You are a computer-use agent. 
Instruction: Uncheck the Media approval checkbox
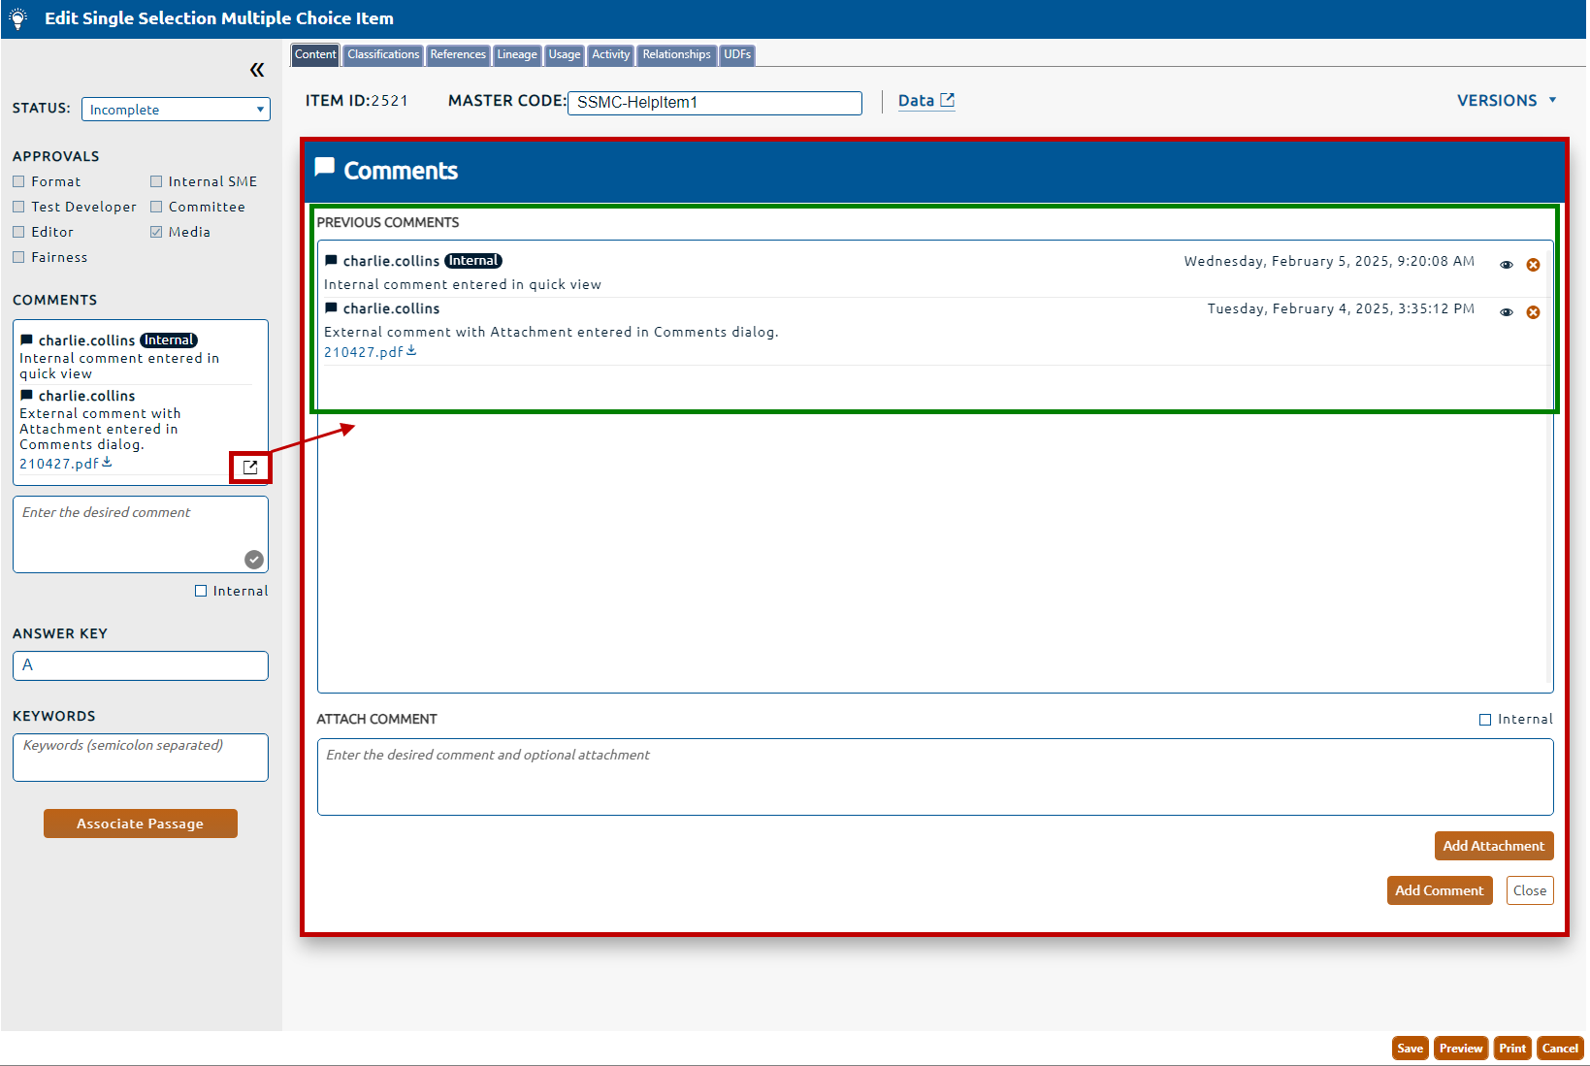coord(156,232)
